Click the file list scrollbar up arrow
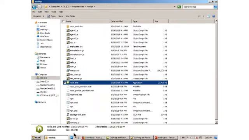Image resolution: width=249 pixels, height=140 pixels. (216, 21)
